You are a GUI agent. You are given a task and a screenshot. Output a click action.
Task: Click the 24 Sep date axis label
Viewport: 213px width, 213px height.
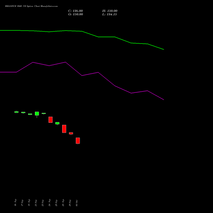click(49, 202)
